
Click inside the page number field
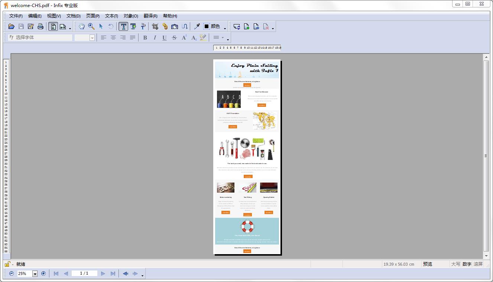[84, 273]
